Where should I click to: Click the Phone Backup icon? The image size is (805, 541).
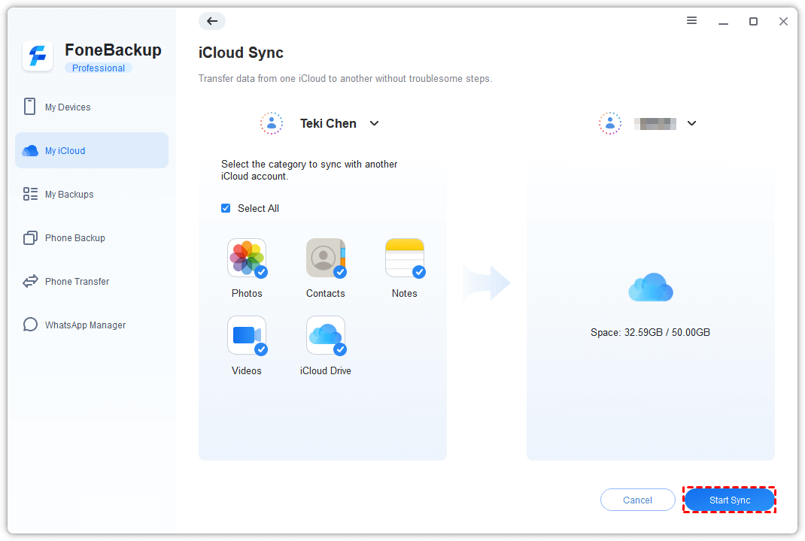coord(30,237)
